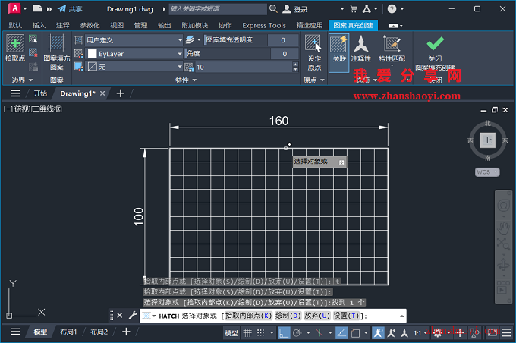Open the Autodesk App Store cart icon
This screenshot has height=343, width=516.
[354, 9]
